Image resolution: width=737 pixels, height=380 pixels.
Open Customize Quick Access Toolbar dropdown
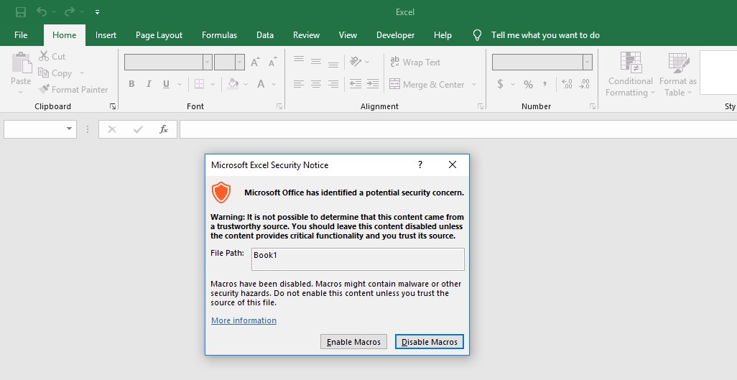(x=97, y=12)
